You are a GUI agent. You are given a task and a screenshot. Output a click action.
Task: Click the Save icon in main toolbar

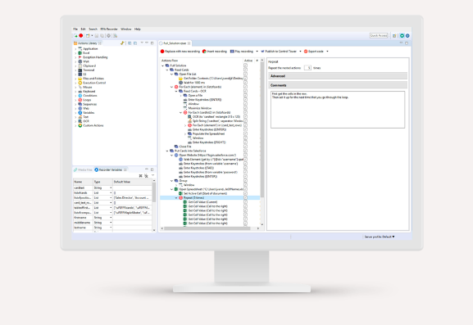97,35
